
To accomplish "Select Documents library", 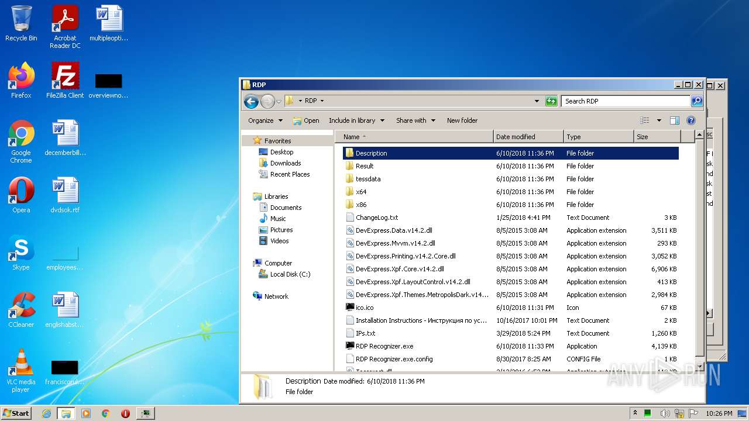I will (x=286, y=208).
